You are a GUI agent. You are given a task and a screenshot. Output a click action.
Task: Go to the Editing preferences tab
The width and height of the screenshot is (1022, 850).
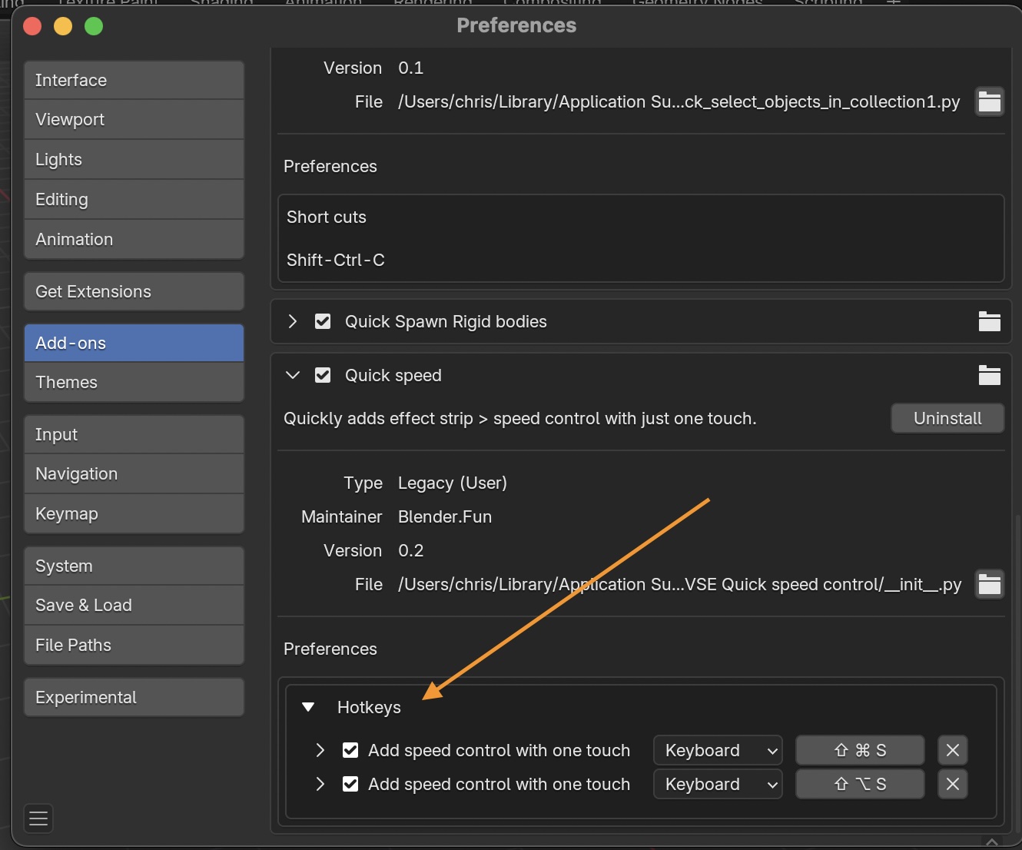pyautogui.click(x=134, y=199)
